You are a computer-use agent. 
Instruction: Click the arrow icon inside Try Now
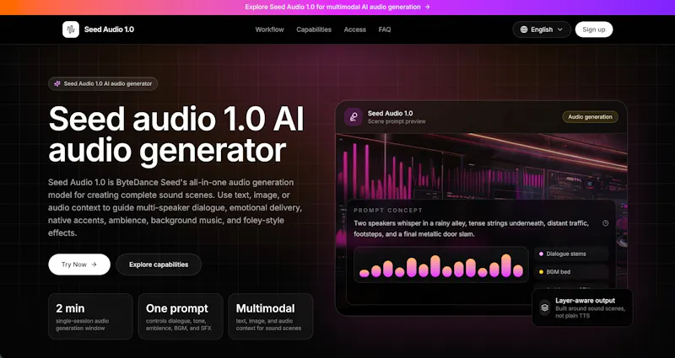pos(94,264)
